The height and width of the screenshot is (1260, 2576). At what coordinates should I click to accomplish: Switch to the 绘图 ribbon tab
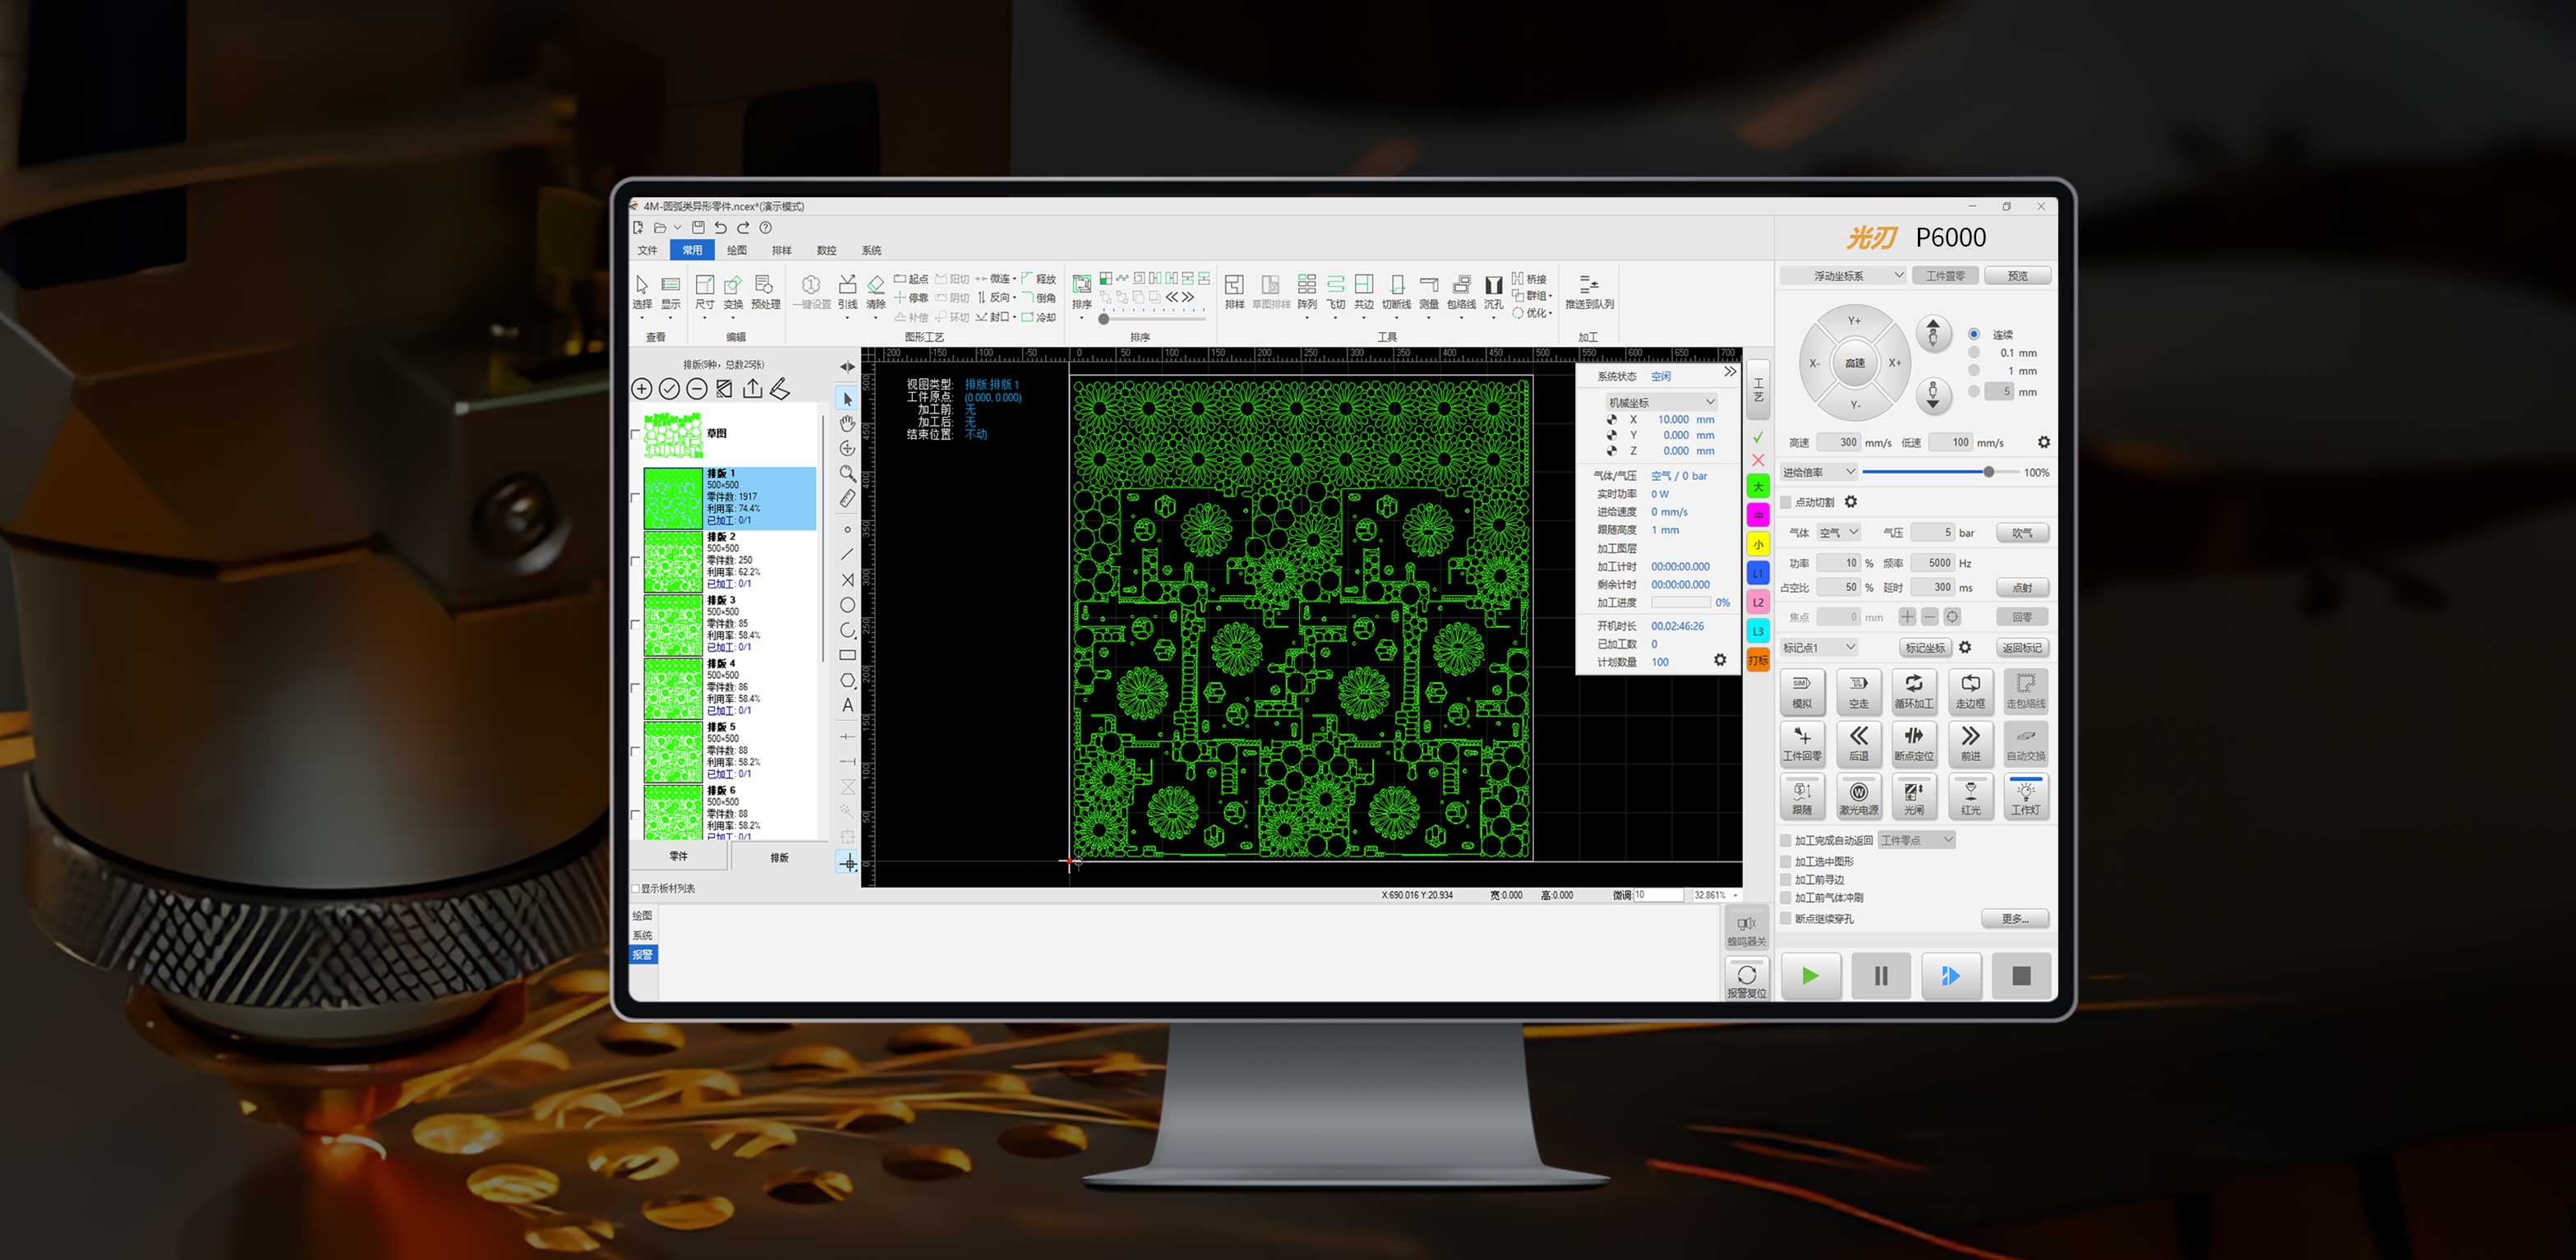[x=736, y=250]
